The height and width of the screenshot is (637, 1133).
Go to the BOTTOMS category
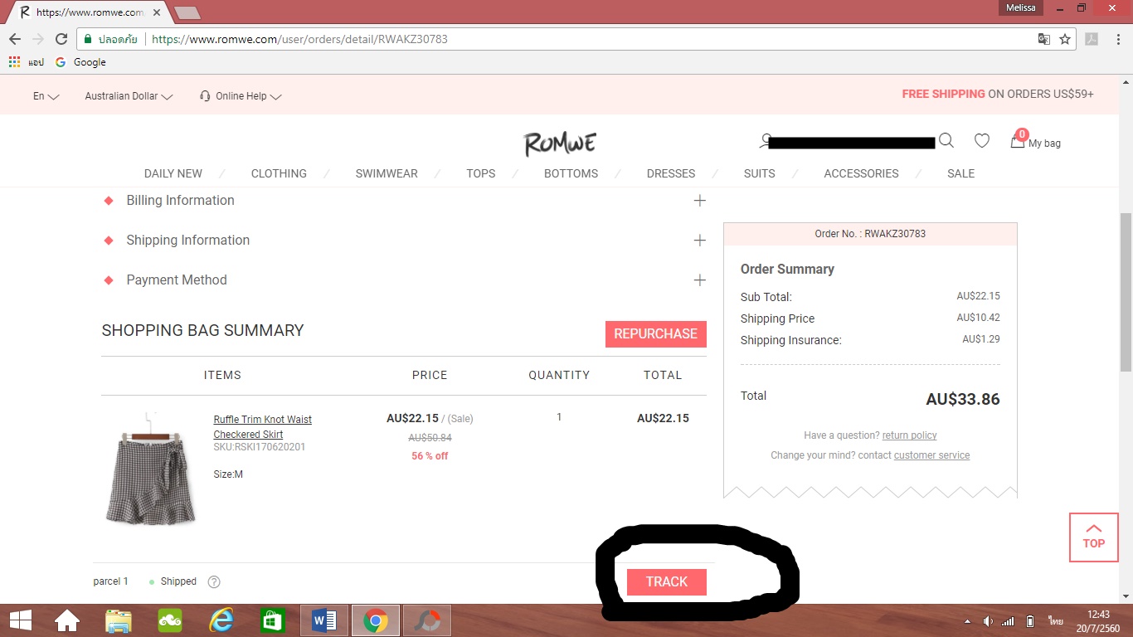[571, 173]
